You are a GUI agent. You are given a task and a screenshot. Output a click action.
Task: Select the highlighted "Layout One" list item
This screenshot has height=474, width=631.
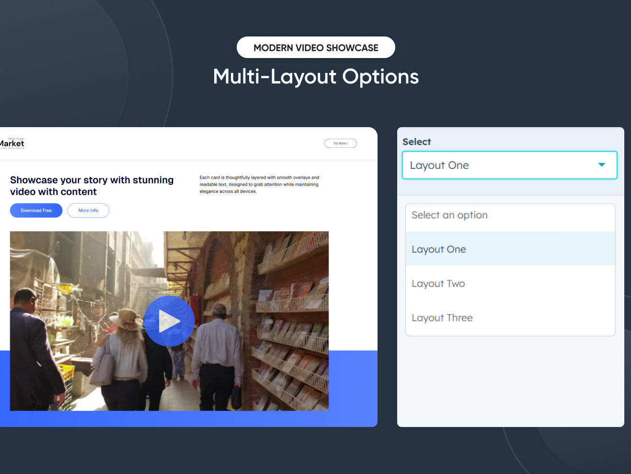click(438, 249)
